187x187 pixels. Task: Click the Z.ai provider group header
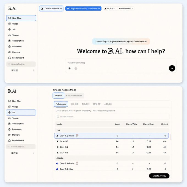(112, 130)
